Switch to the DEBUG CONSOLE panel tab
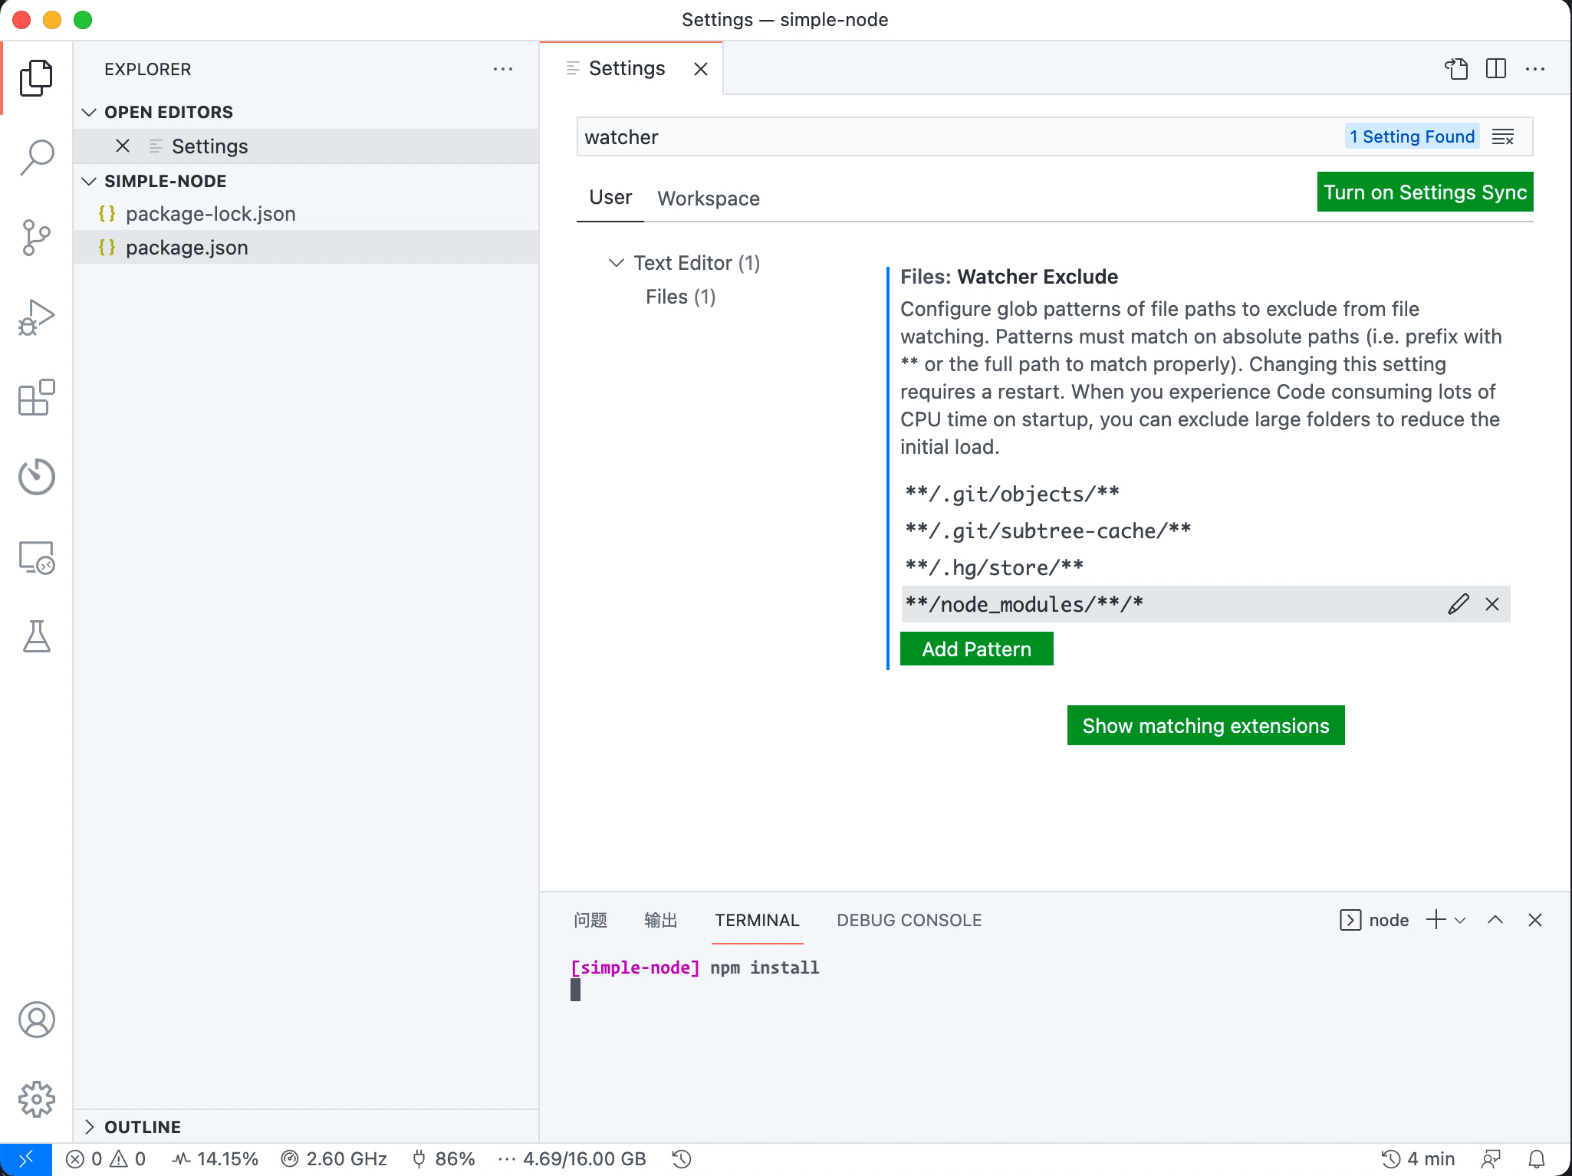The height and width of the screenshot is (1176, 1572). (909, 920)
